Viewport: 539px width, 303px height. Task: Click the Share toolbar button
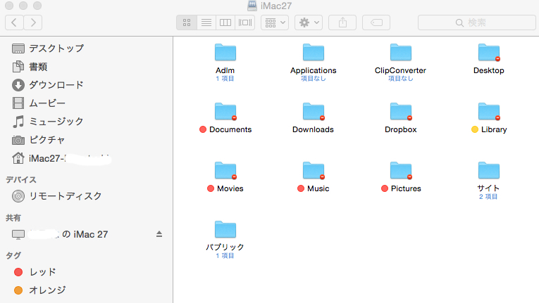[x=342, y=22]
